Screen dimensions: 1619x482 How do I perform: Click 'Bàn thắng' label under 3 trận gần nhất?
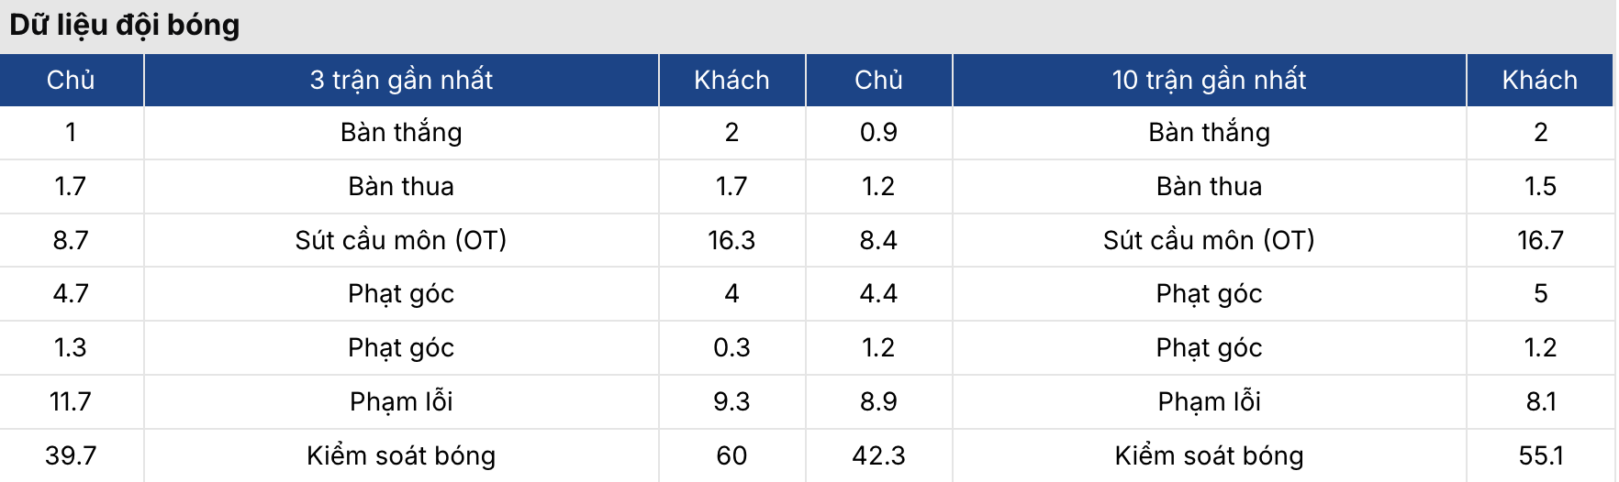coord(401,133)
